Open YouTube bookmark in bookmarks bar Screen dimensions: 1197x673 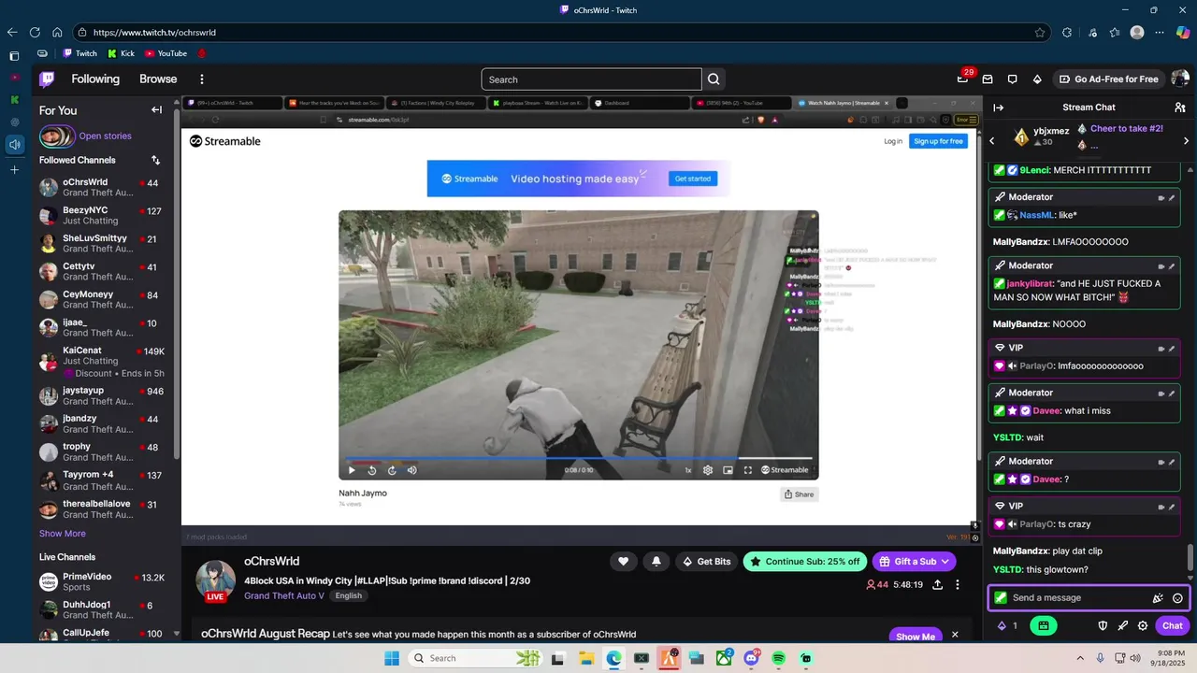pos(166,53)
